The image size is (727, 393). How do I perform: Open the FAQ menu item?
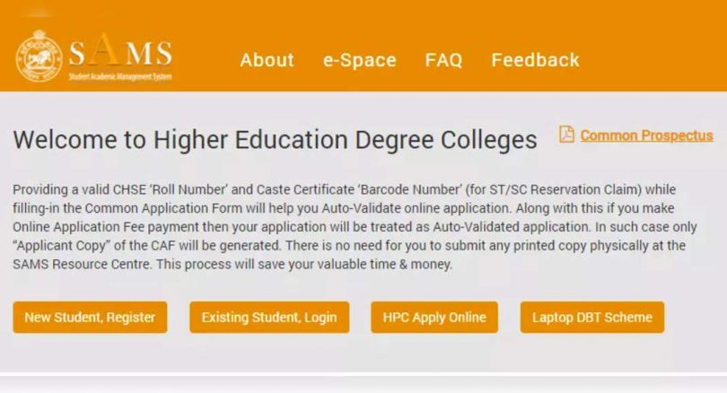click(x=443, y=60)
